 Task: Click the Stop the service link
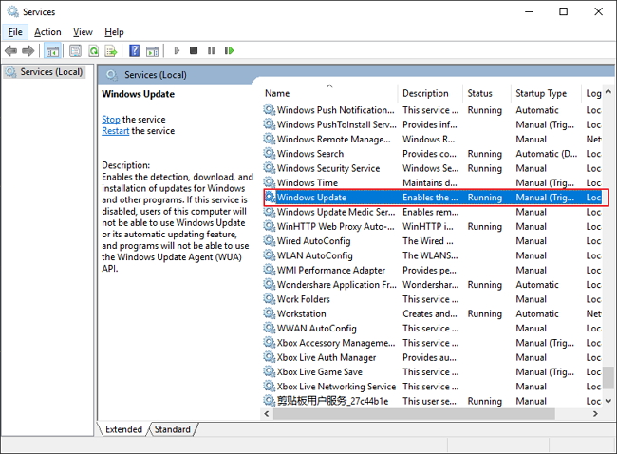(x=111, y=119)
